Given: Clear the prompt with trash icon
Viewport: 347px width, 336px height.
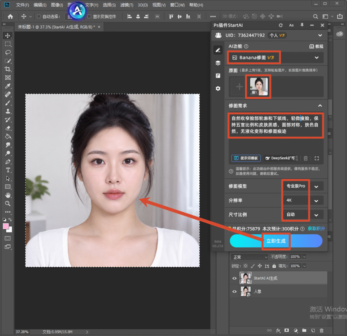Looking at the screenshot, I should [306, 158].
